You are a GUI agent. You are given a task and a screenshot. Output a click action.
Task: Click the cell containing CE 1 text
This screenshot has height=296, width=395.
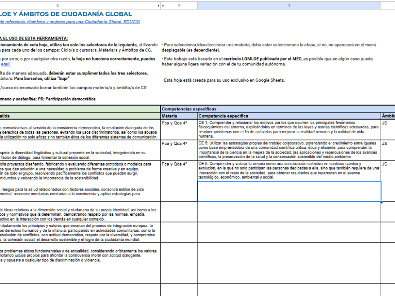point(289,129)
